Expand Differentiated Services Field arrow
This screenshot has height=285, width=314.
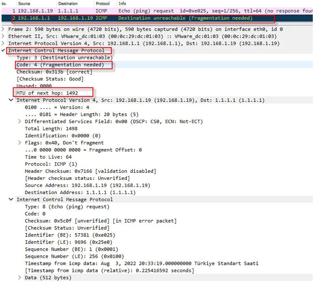[20, 122]
